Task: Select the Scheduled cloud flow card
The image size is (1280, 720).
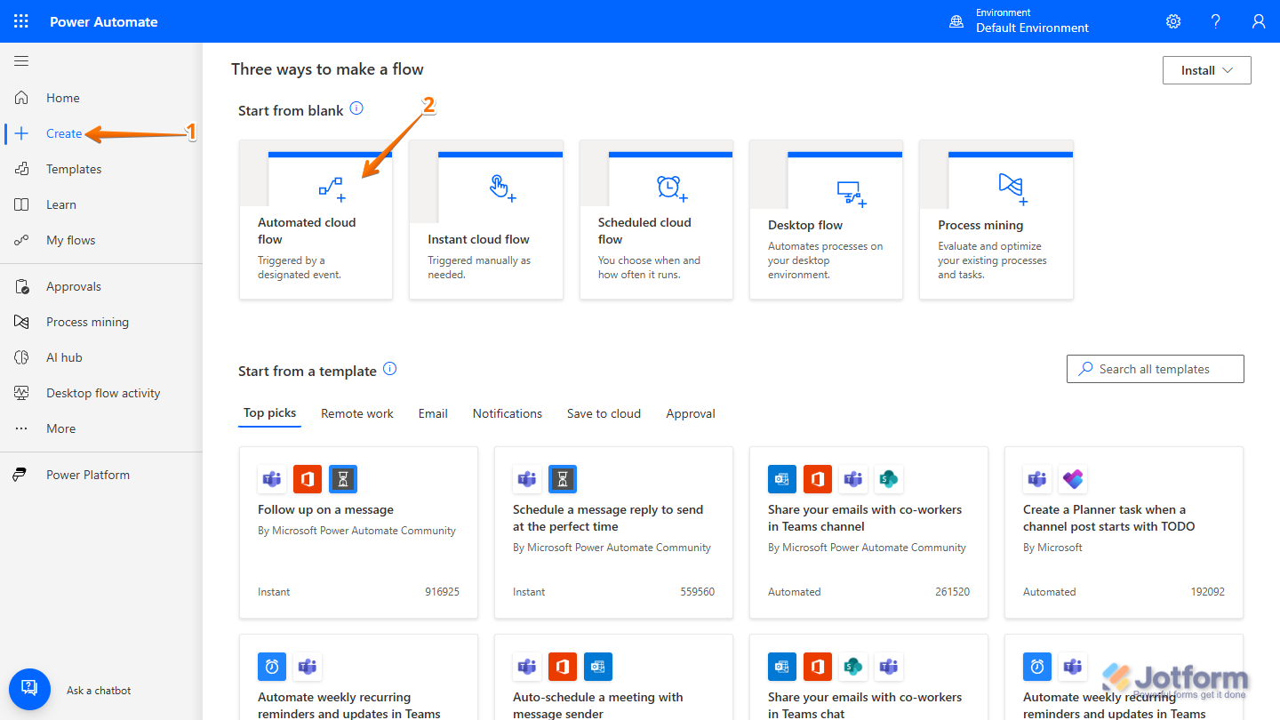Action: pyautogui.click(x=655, y=219)
